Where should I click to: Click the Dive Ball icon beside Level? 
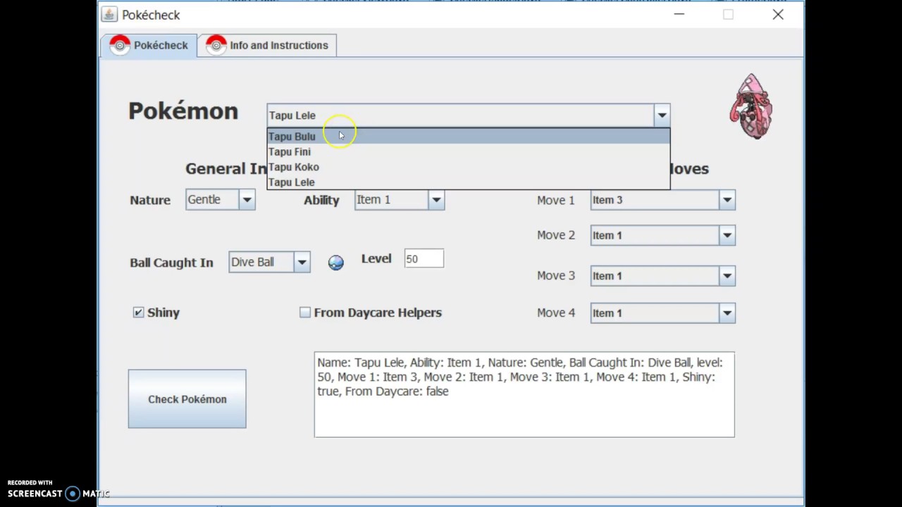pos(336,263)
